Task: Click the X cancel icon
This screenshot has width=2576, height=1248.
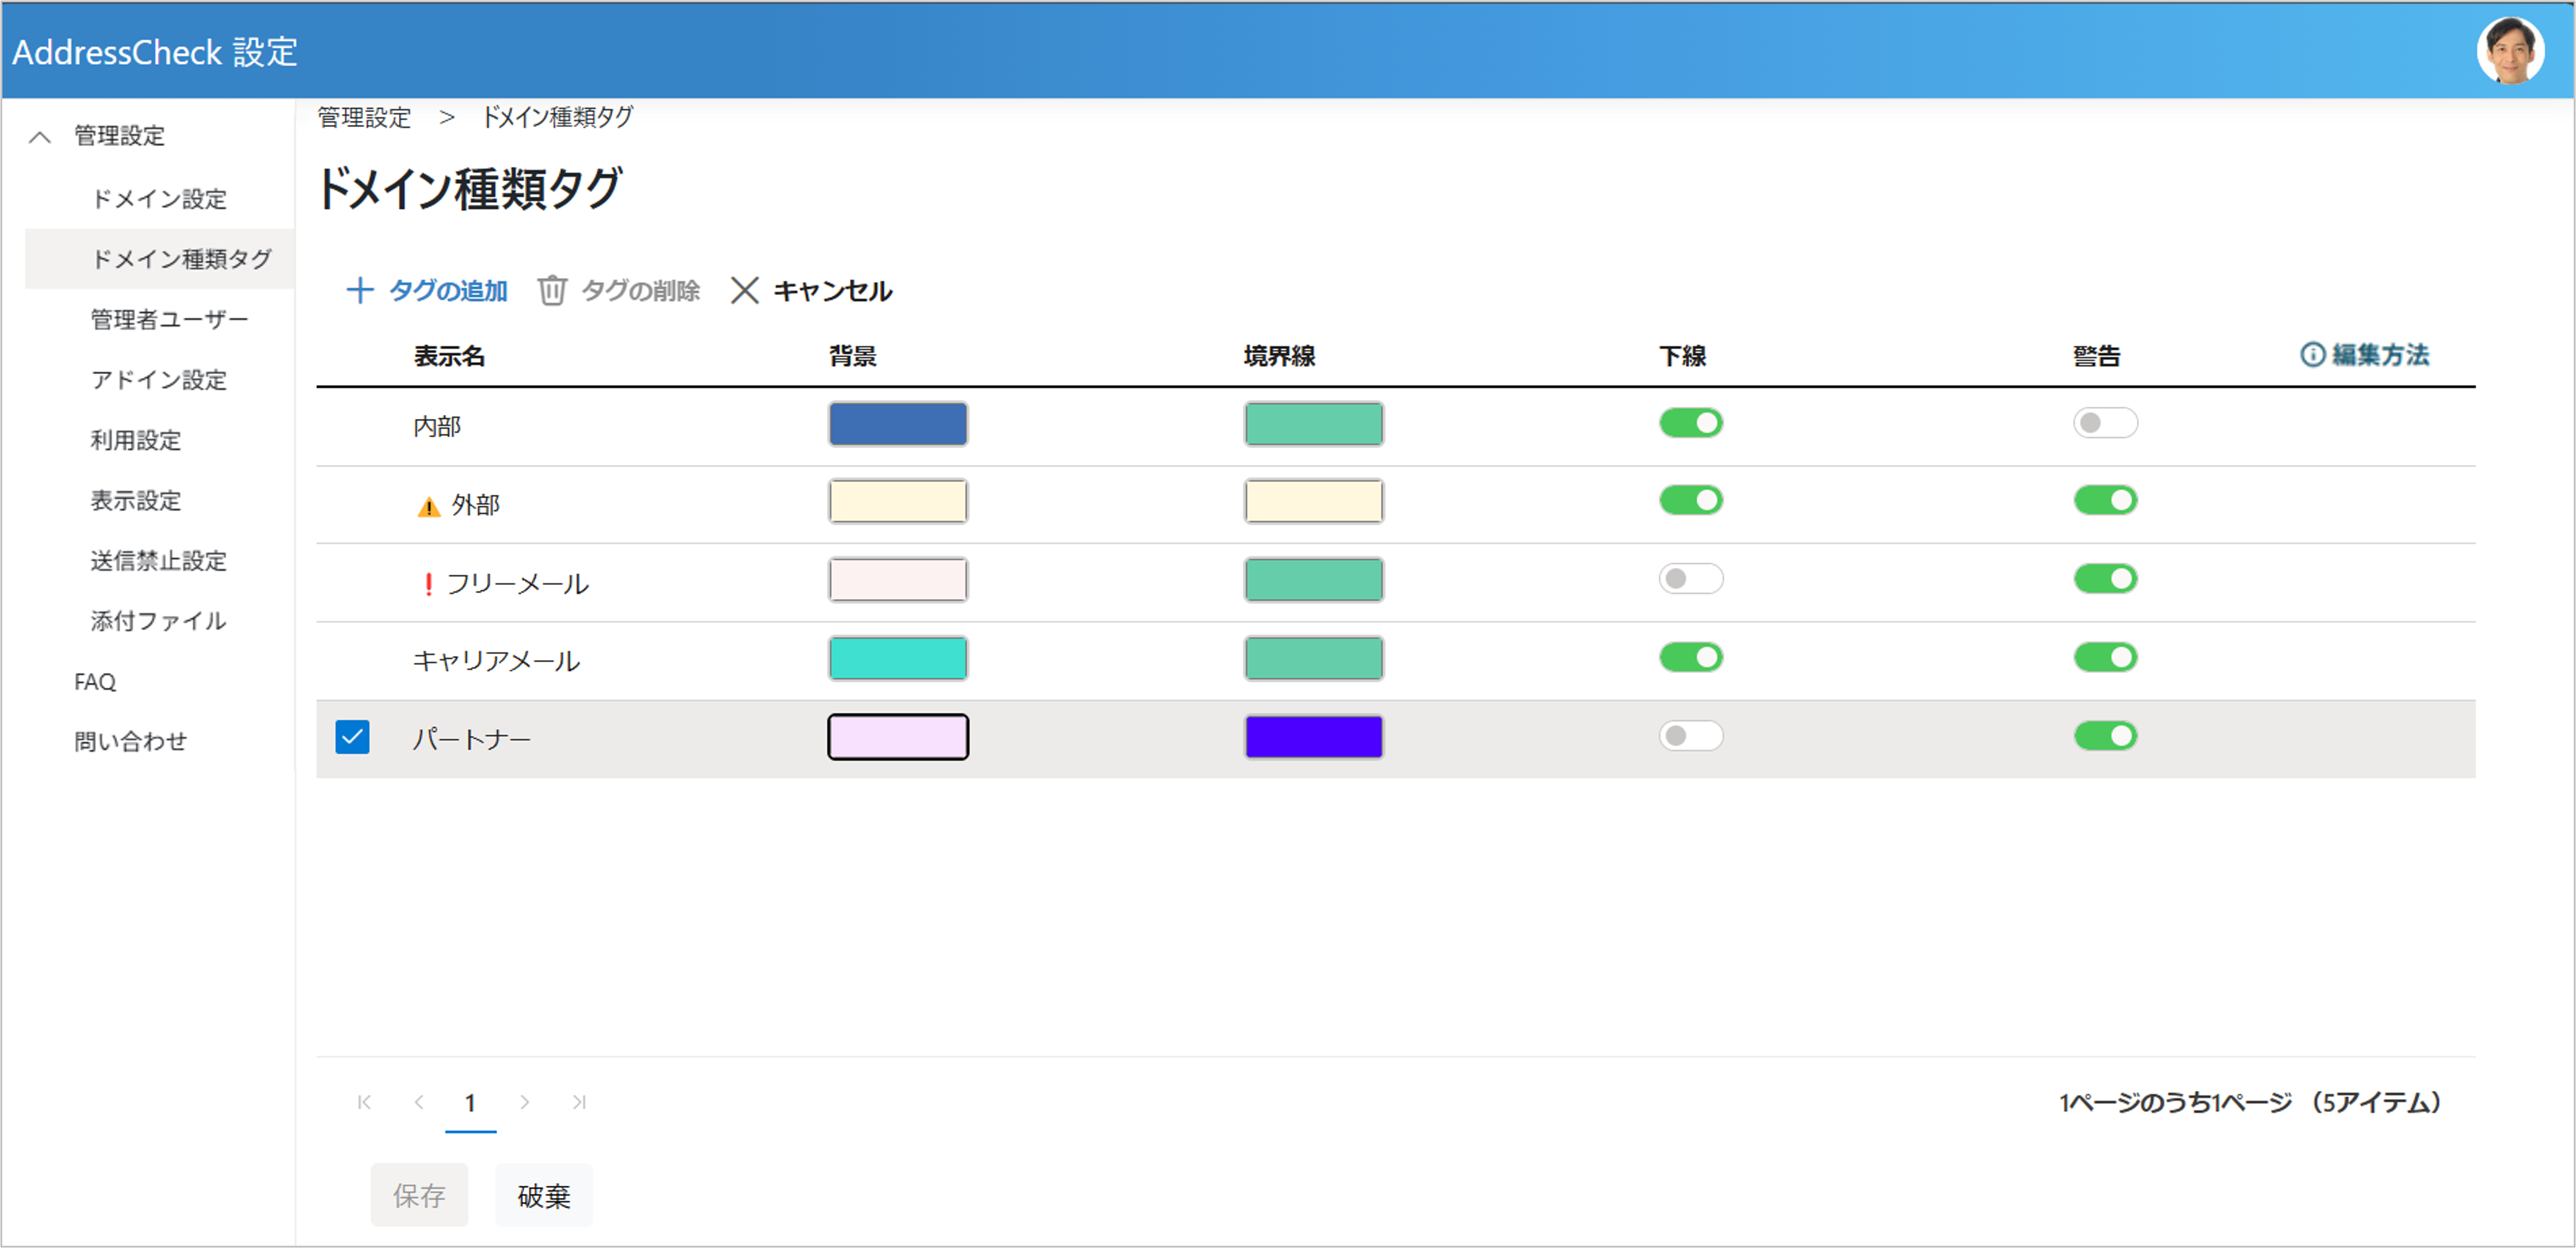Action: pyautogui.click(x=744, y=290)
